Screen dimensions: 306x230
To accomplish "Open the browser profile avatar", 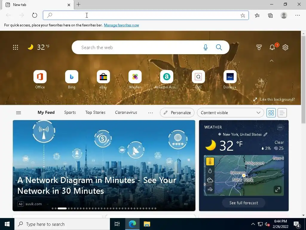I will pyautogui.click(x=284, y=15).
